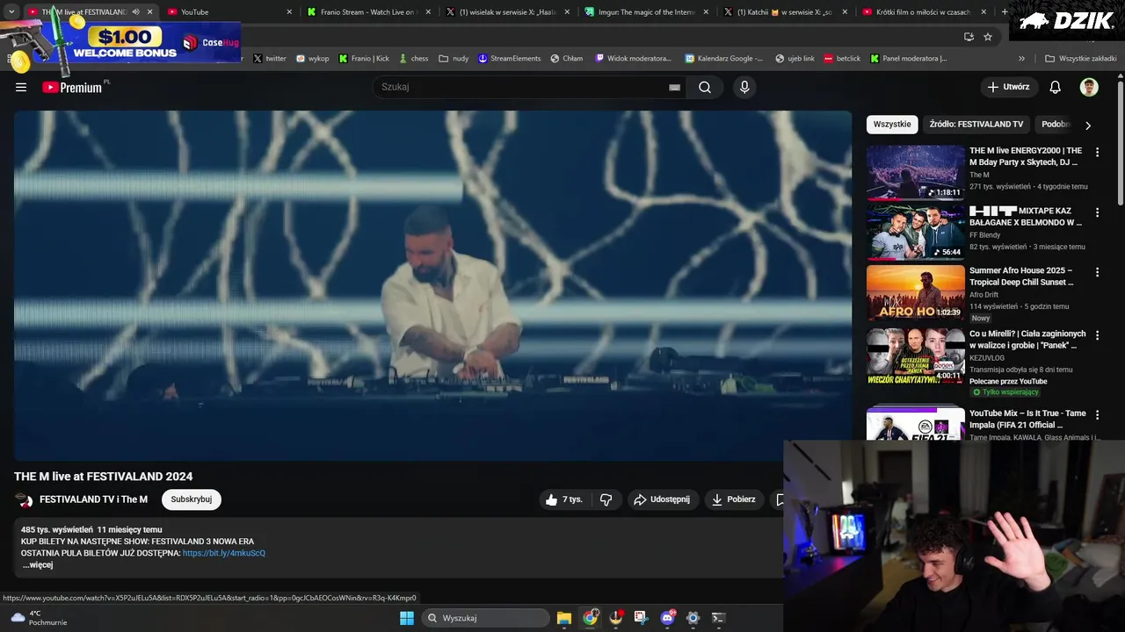Open Snipping Tool from the taskbar
This screenshot has width=1125, height=632.
(x=641, y=618)
